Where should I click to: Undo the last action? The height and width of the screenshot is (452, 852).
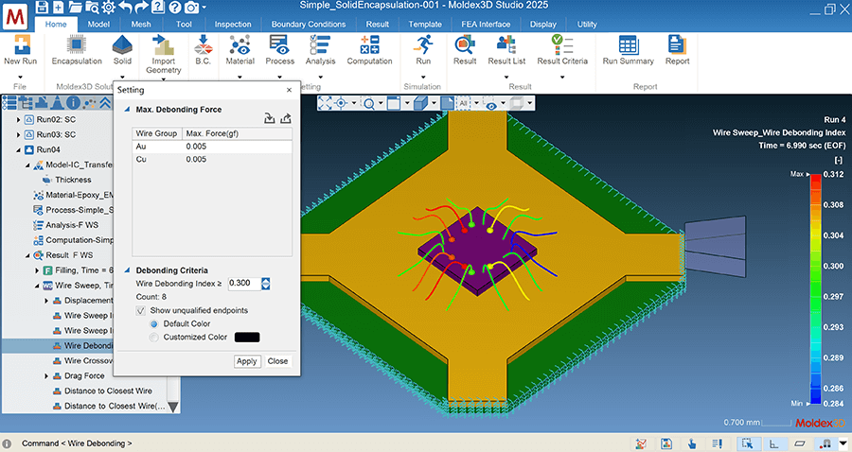click(125, 7)
